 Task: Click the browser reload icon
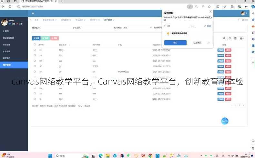pos(10,6)
